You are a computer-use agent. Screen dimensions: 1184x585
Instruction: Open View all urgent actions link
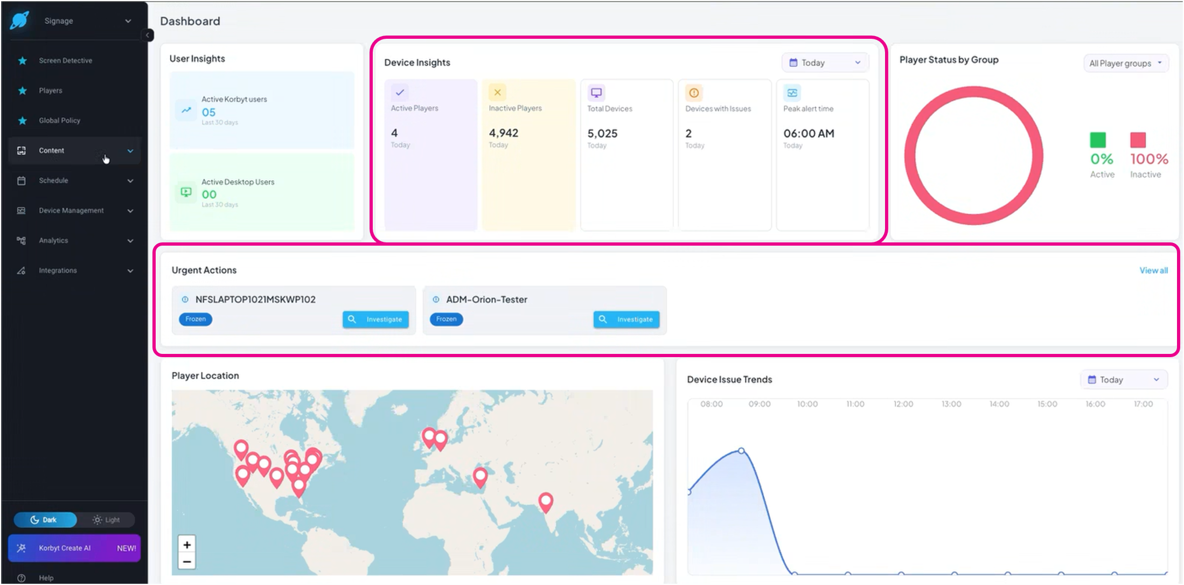tap(1153, 270)
